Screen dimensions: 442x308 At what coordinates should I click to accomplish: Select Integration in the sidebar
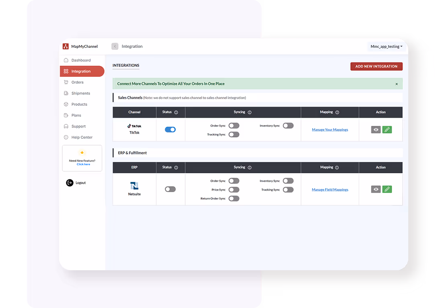[82, 71]
